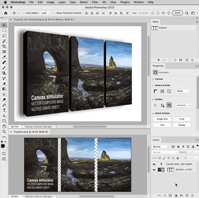Add layer style fx icon
Screen dimensions: 199x198
165,196
